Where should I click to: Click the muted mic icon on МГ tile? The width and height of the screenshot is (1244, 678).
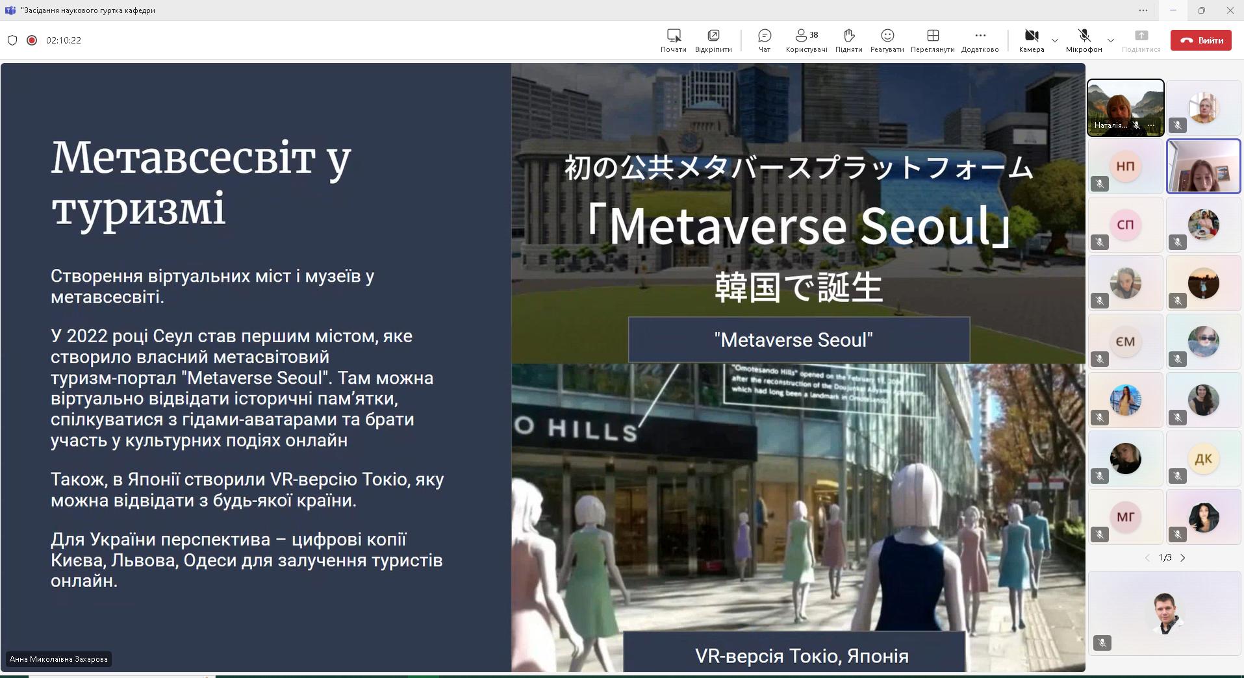point(1100,534)
